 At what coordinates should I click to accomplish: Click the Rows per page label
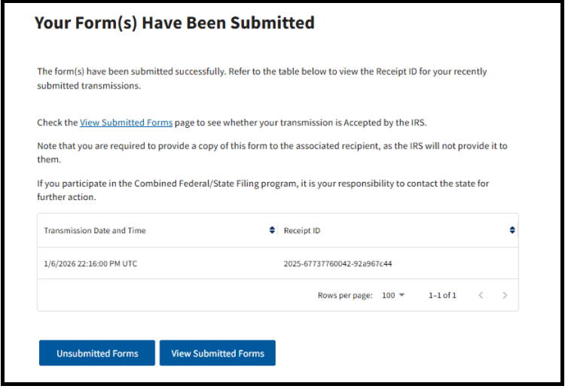click(344, 296)
